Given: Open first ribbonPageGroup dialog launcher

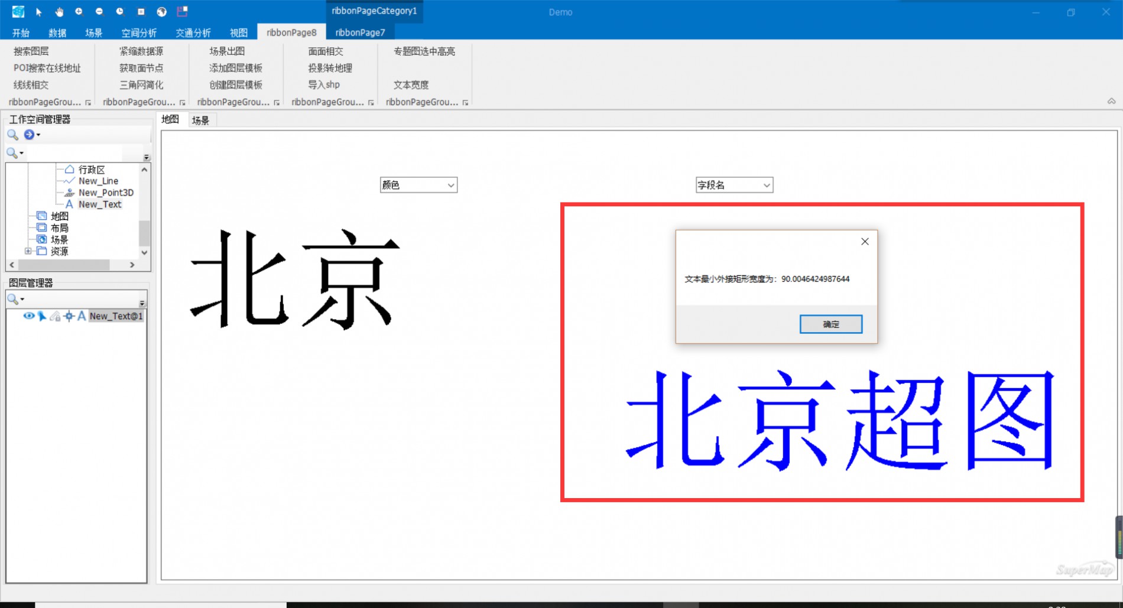Looking at the screenshot, I should [88, 103].
